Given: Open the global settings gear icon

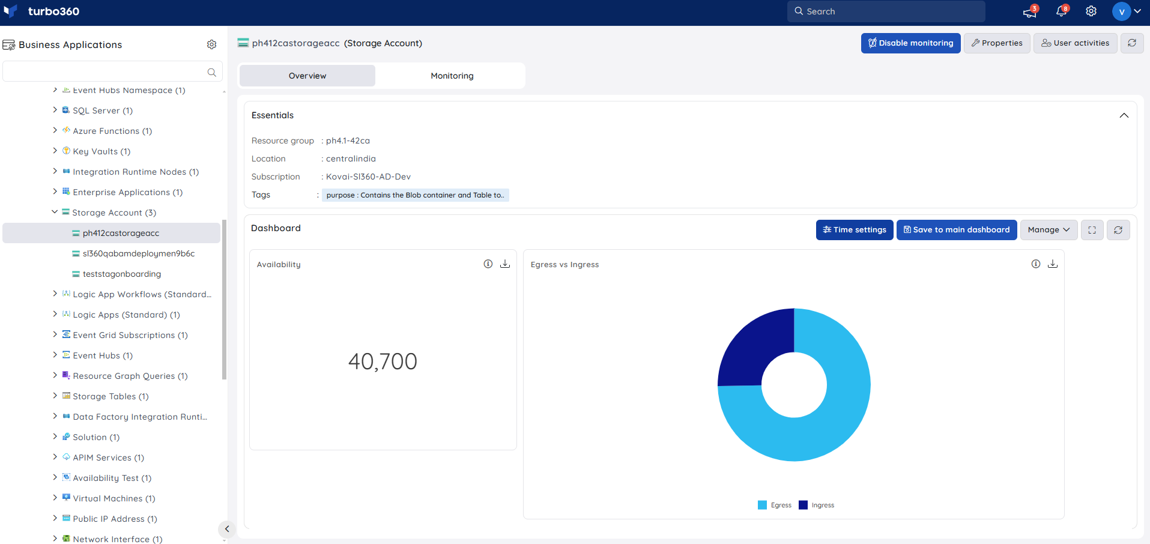Looking at the screenshot, I should [x=1091, y=11].
